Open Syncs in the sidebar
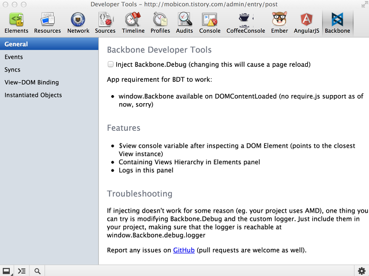 point(49,70)
